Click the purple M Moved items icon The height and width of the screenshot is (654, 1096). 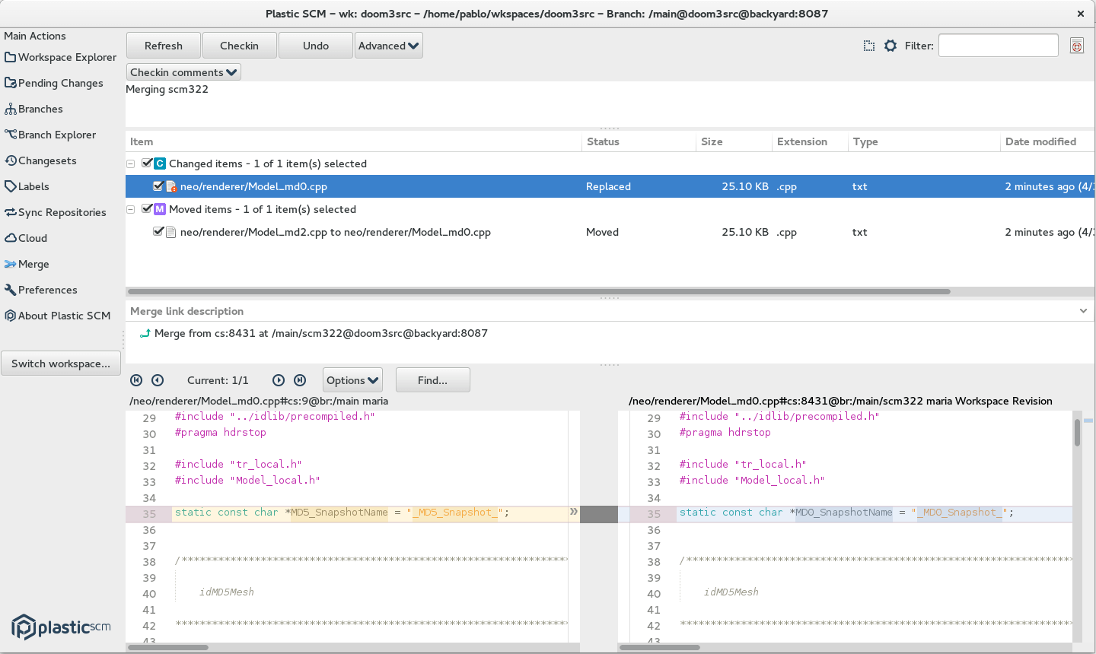[x=160, y=209]
